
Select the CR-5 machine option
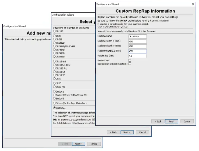point(54,36)
